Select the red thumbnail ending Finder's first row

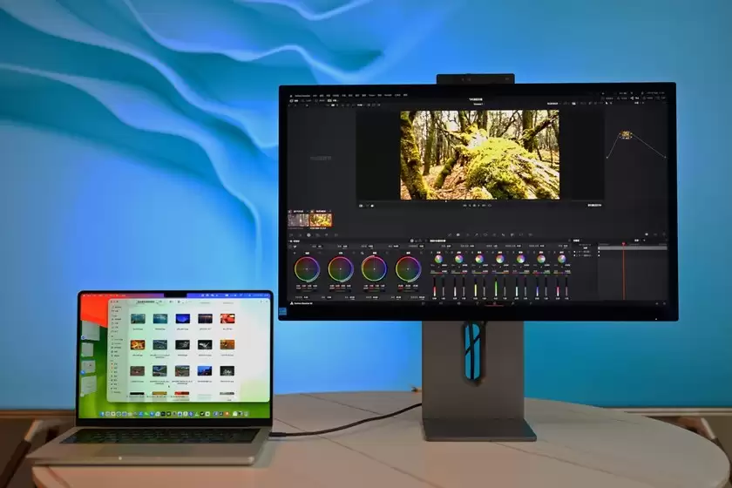point(227,318)
